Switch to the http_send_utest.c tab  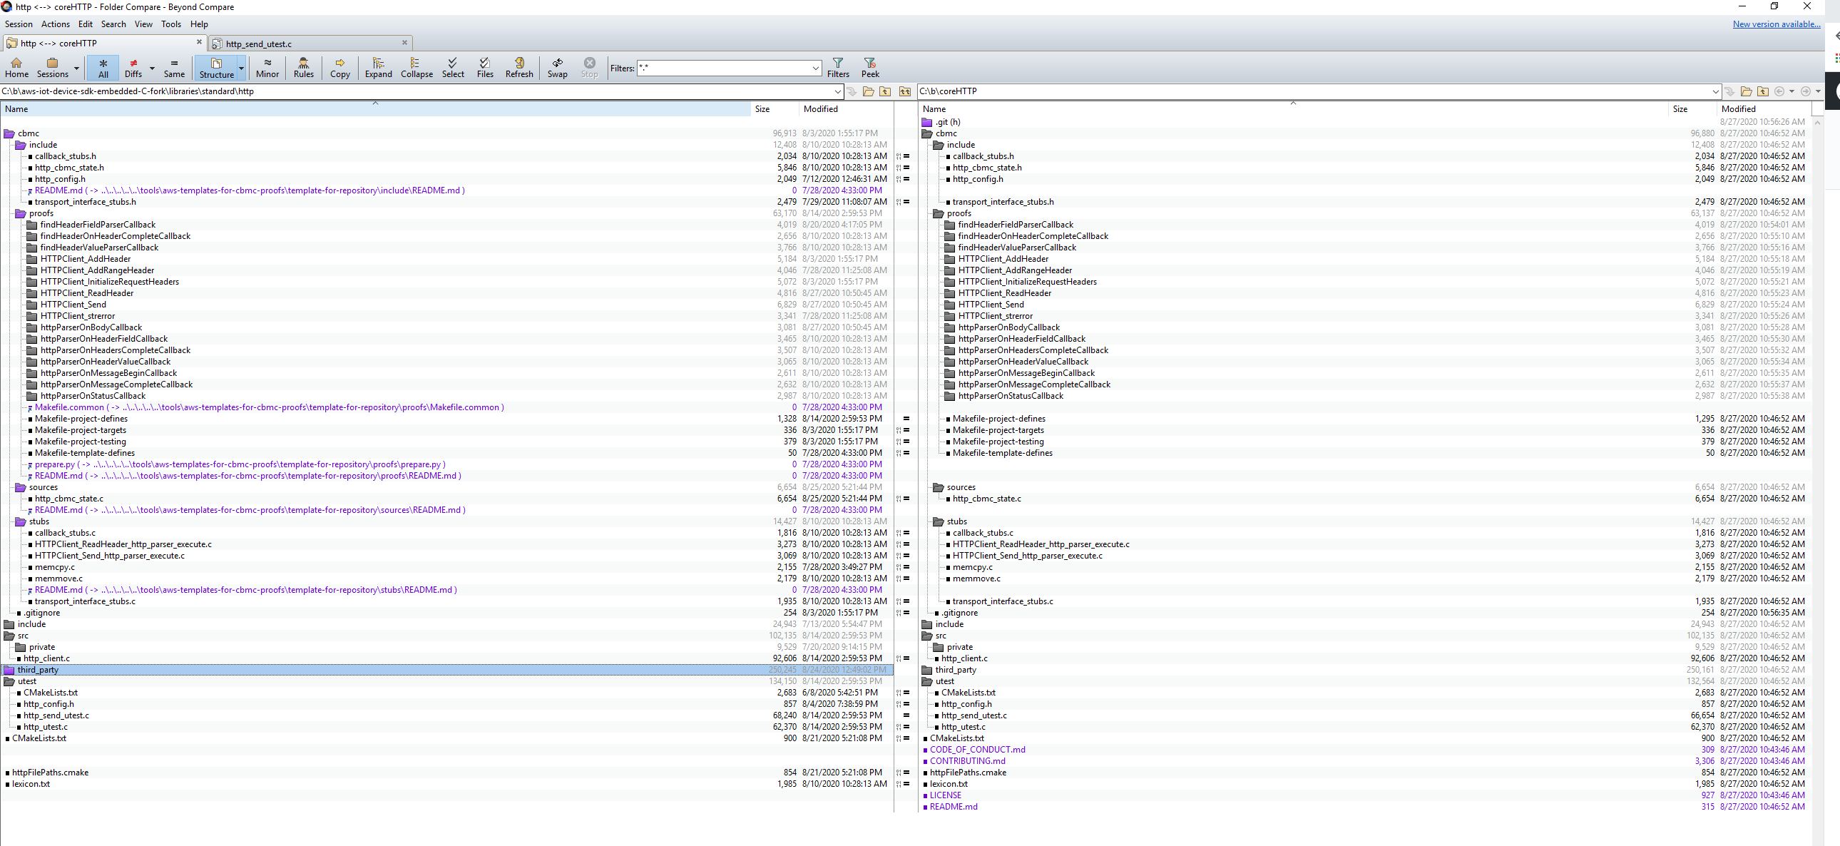[259, 44]
